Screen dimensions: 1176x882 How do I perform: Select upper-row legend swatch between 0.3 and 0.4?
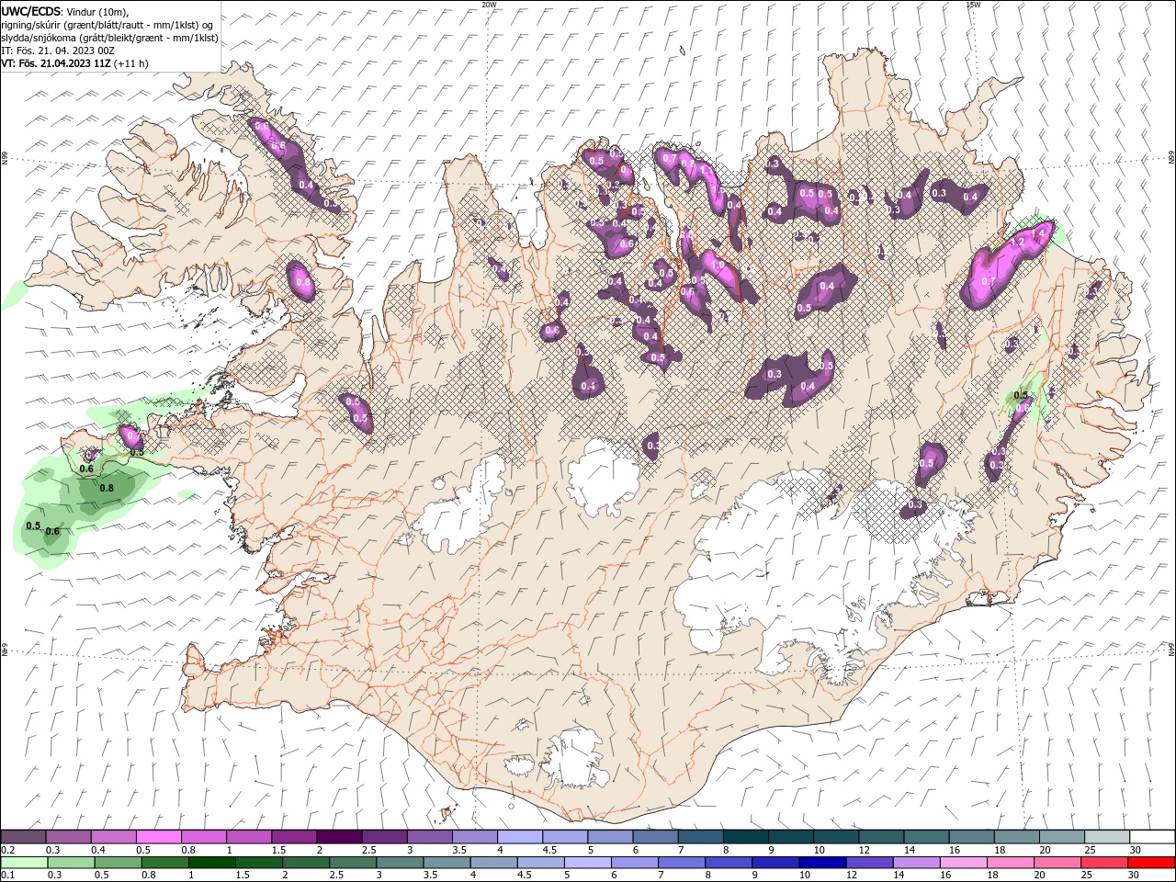coord(68,837)
